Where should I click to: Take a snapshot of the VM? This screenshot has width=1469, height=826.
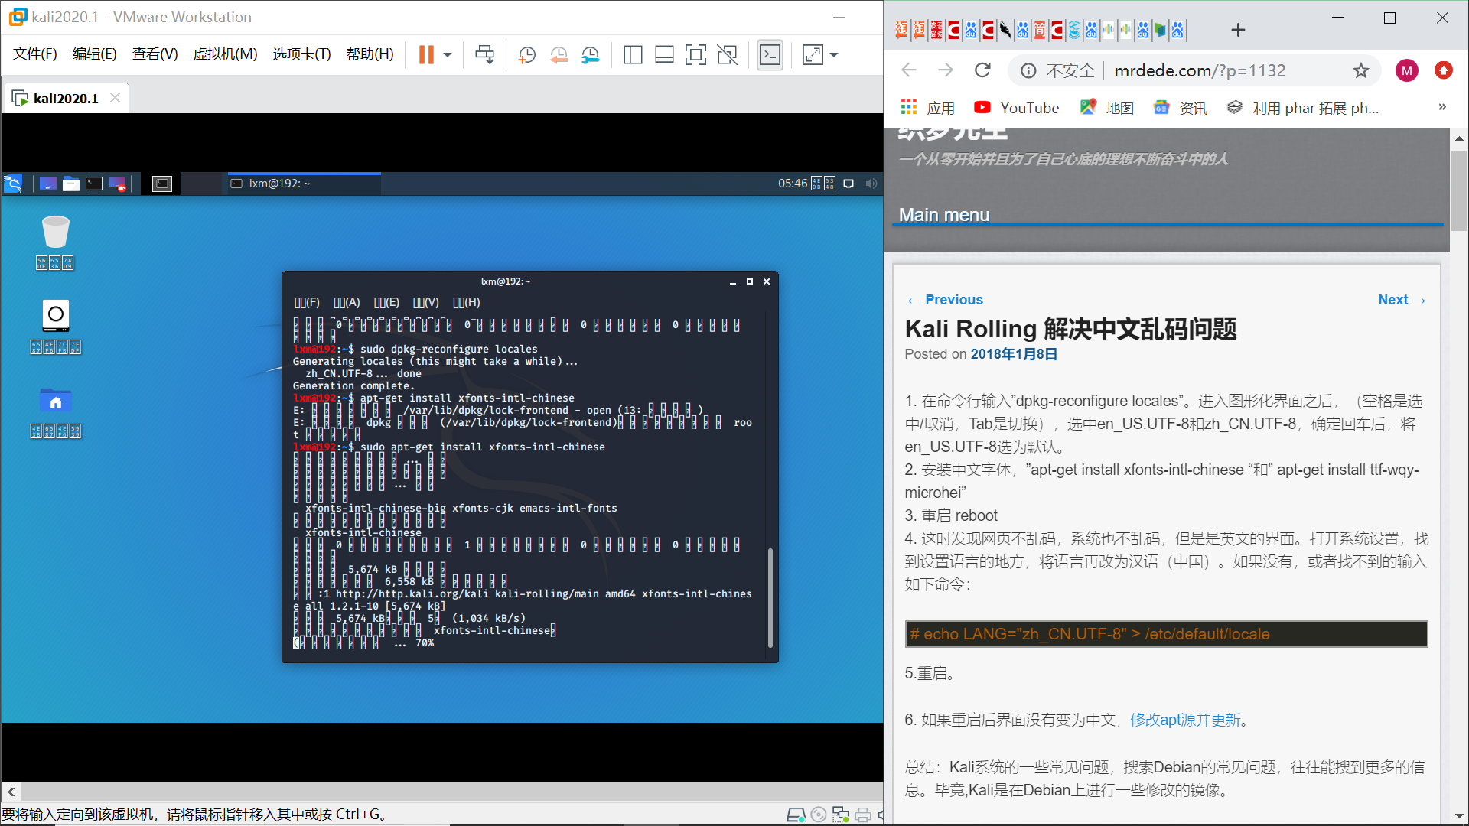(x=526, y=54)
